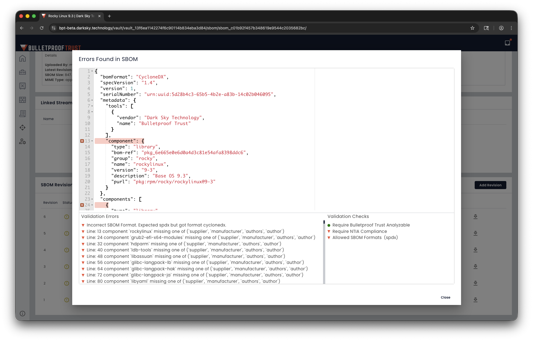Click the warning status icon for revision 1
This screenshot has width=533, height=341.
click(67, 300)
